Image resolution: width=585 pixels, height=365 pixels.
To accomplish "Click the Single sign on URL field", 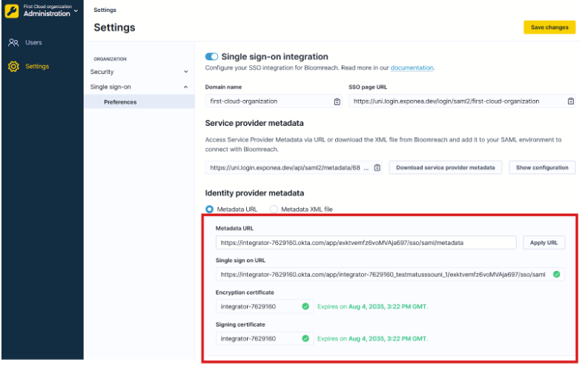I will pyautogui.click(x=390, y=275).
